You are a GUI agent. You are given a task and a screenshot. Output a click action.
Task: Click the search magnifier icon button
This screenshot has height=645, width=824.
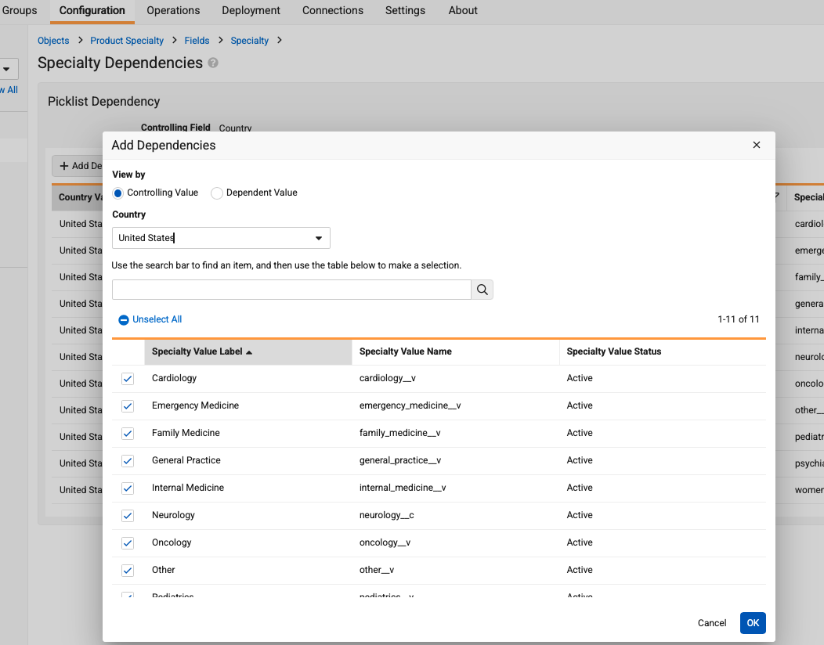click(482, 290)
